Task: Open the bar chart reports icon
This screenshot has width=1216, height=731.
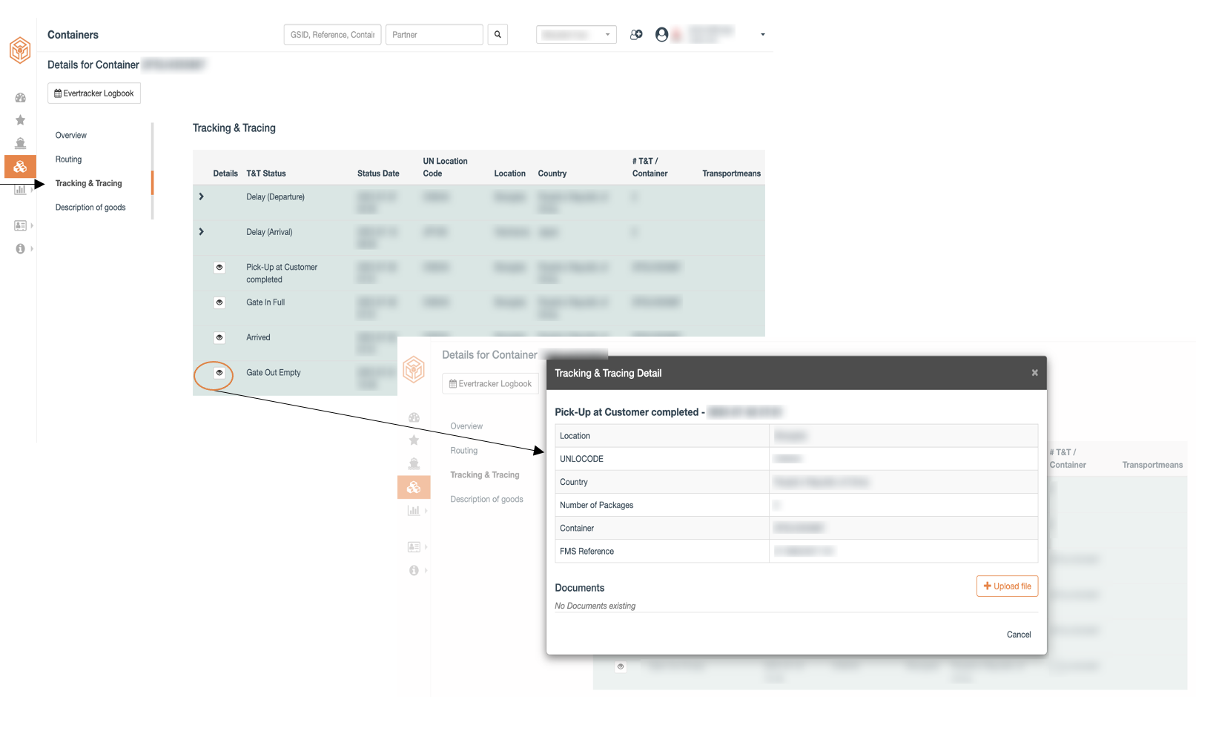Action: (x=20, y=190)
